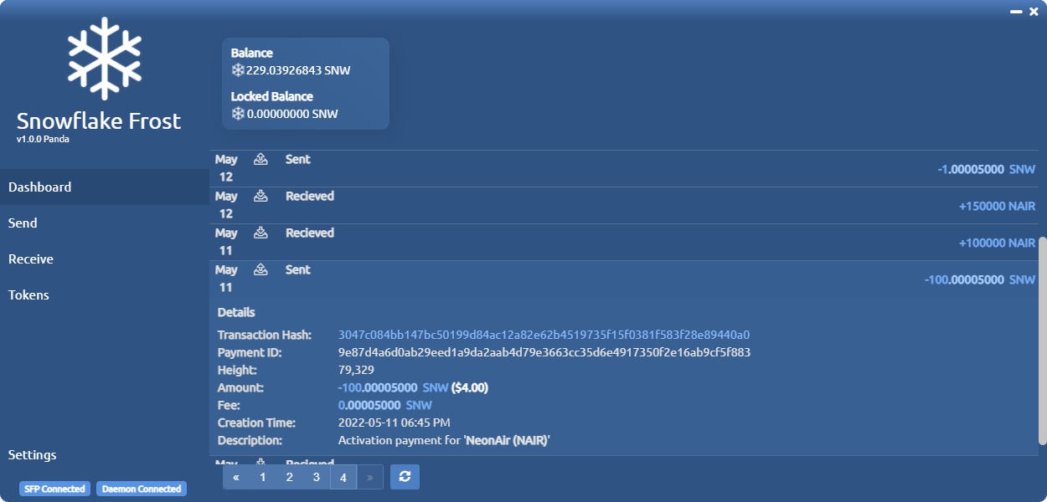Expand the May 12 Sent transaction row
The width and height of the screenshot is (1047, 502).
[x=624, y=168]
